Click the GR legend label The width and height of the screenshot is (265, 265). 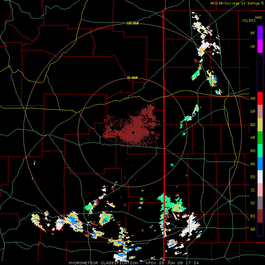(x=253, y=112)
